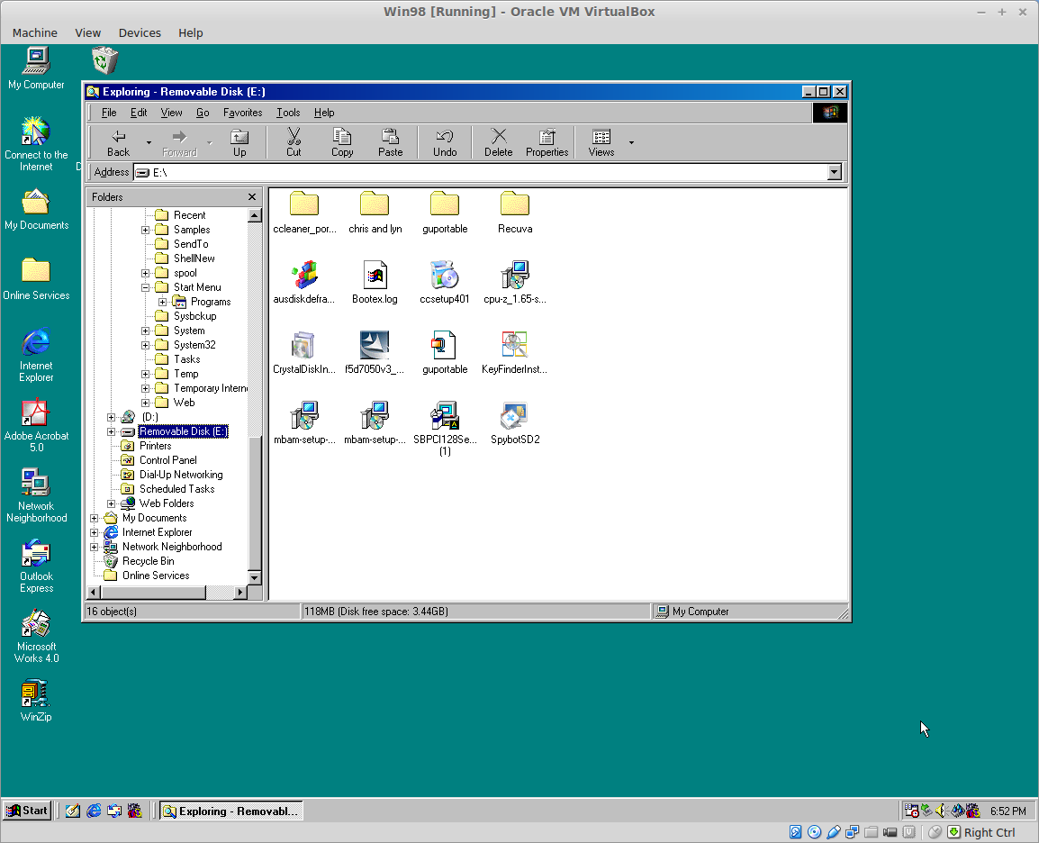Select the chris and lyn folder
This screenshot has height=843, width=1039.
pos(375,213)
